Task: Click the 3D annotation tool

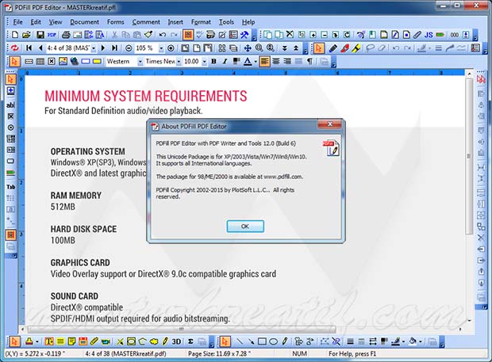Action: 176,341
